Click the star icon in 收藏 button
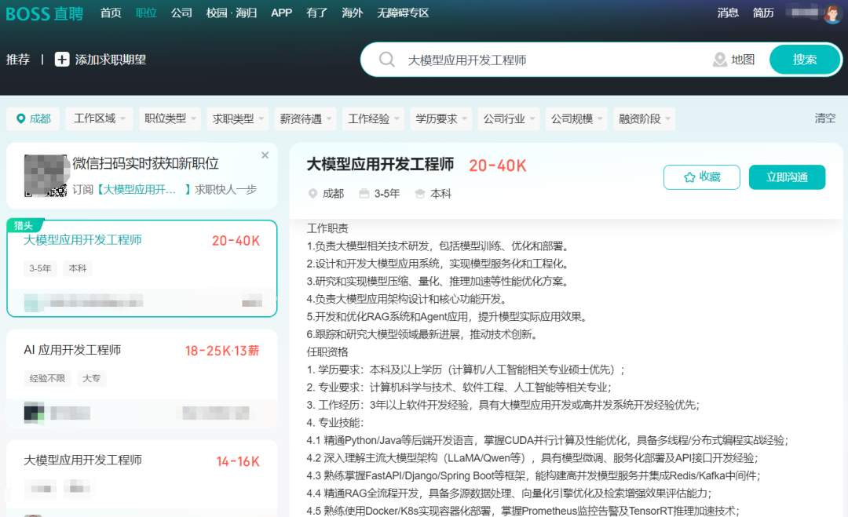Viewport: 848px width, 517px height. 689,177
